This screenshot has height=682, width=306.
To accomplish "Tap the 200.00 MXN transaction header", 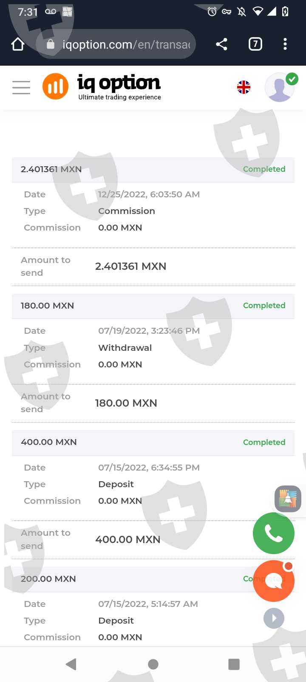I will pos(127,579).
